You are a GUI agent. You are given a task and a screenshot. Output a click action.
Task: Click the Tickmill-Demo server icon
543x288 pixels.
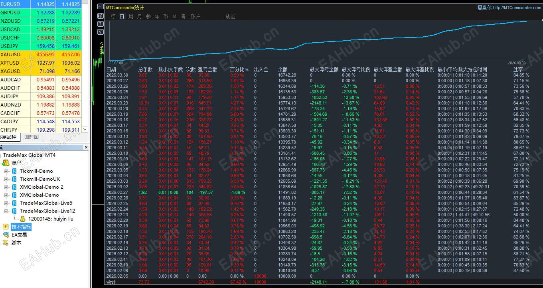point(14,171)
